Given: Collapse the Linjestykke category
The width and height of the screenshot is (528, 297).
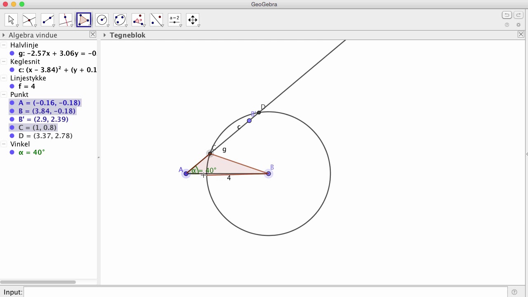Looking at the screenshot, I should [4, 78].
